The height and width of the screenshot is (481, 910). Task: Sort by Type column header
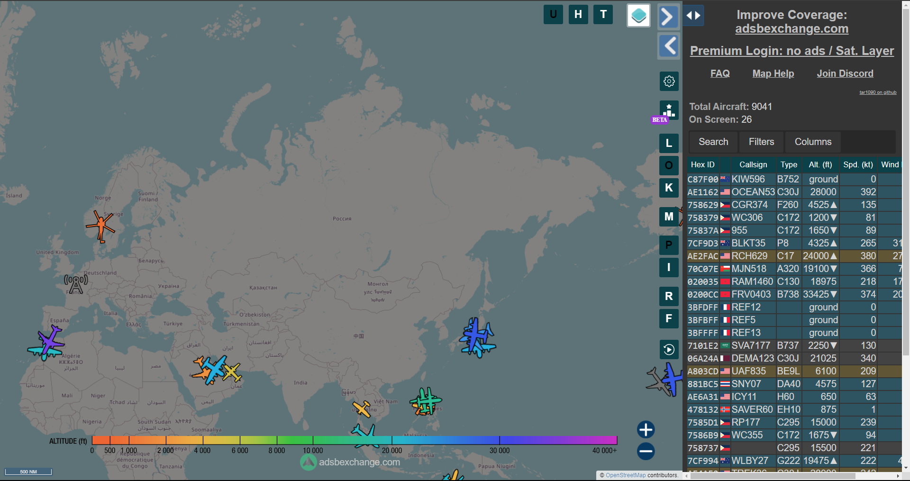789,164
